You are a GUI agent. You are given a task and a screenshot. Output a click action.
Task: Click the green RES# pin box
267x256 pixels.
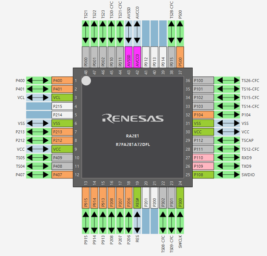[x=137, y=198]
